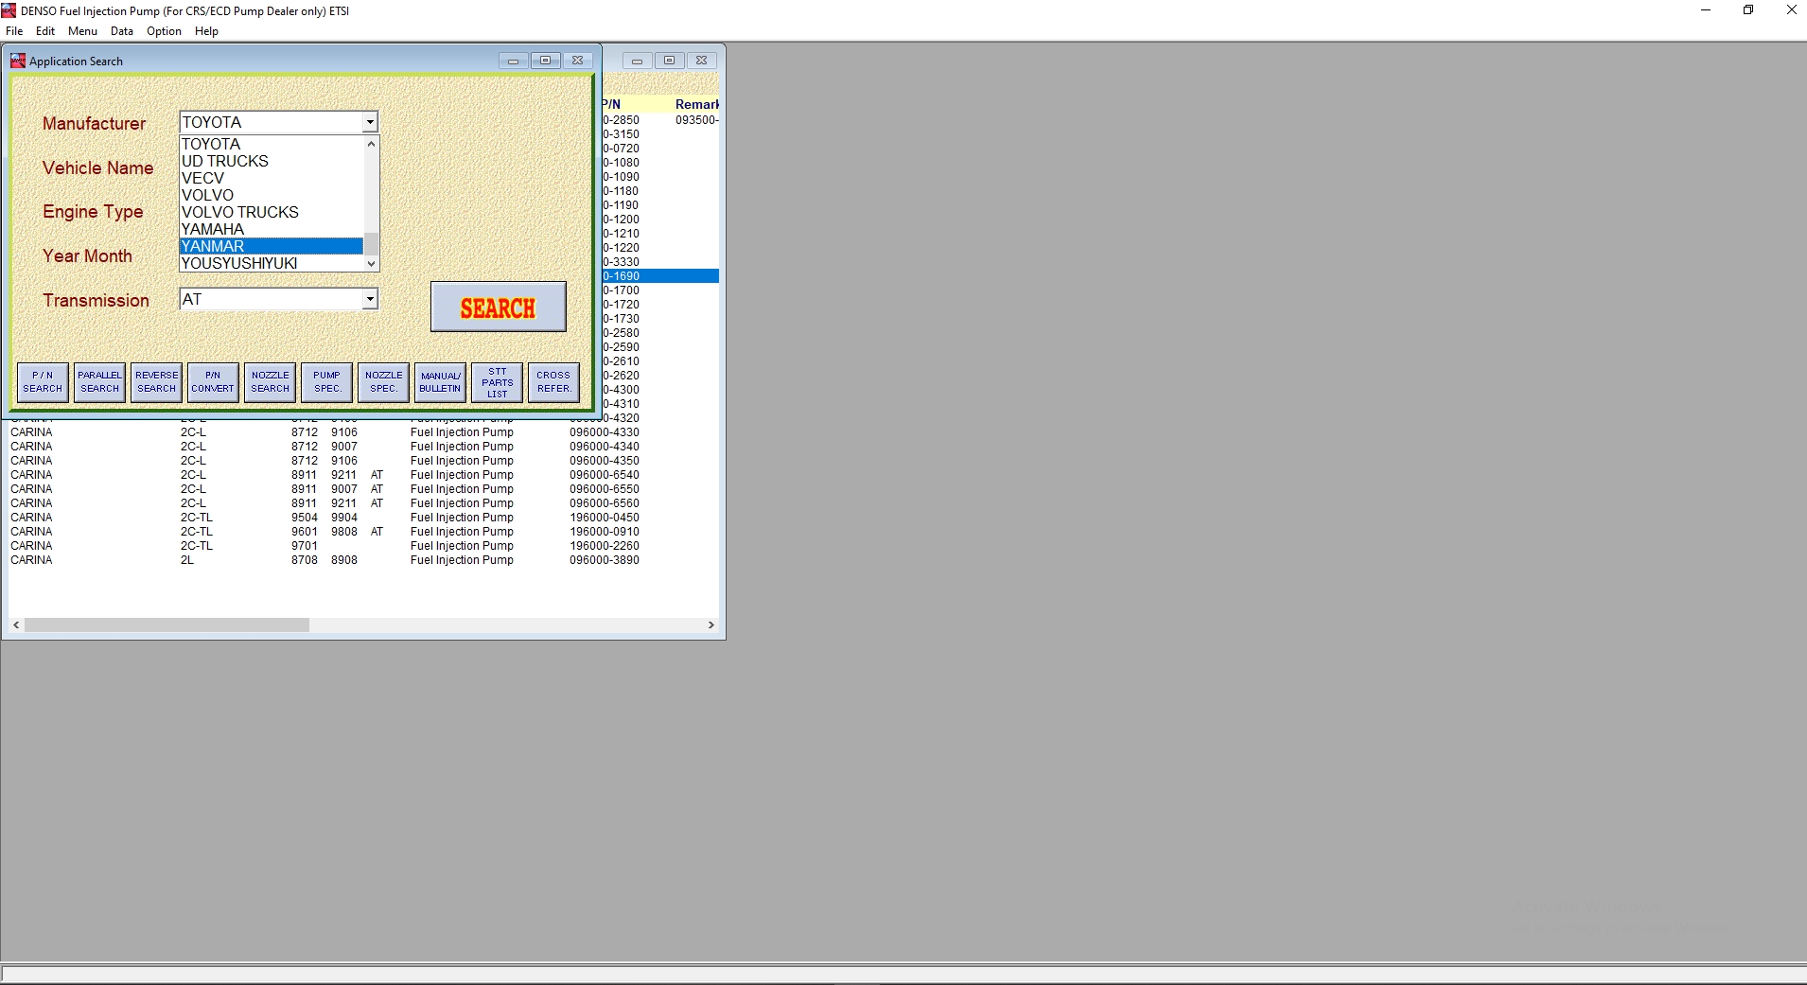The image size is (1807, 985).
Task: Click the 2L engine type cell
Action: point(187,560)
